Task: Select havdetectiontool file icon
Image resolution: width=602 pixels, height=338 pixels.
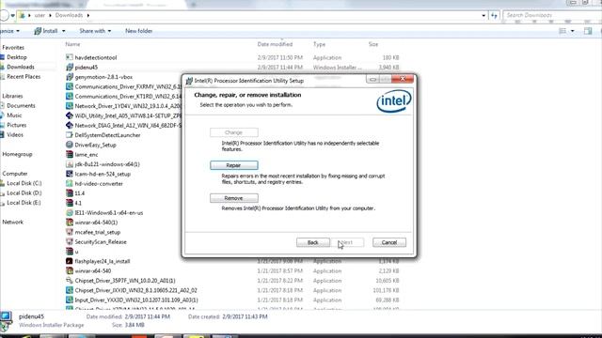Action: pyautogui.click(x=70, y=57)
